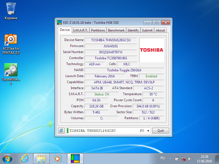Click launch date February 2014
The image size is (219, 164).
click(x=105, y=76)
